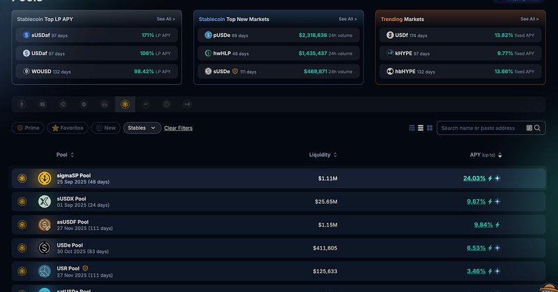Toggle the New filter chip
The width and height of the screenshot is (558, 292).
[x=105, y=128]
